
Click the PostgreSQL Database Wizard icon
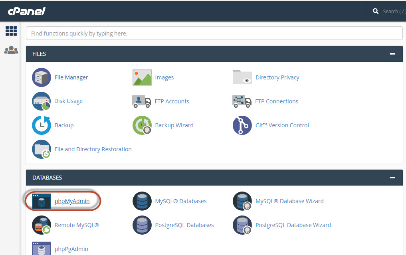pyautogui.click(x=242, y=225)
